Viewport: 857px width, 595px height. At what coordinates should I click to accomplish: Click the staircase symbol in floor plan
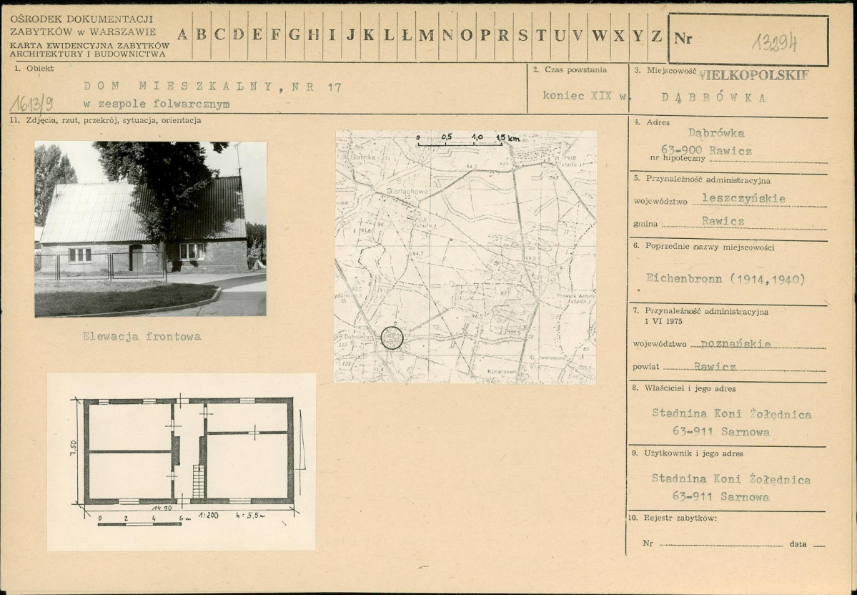(x=199, y=481)
